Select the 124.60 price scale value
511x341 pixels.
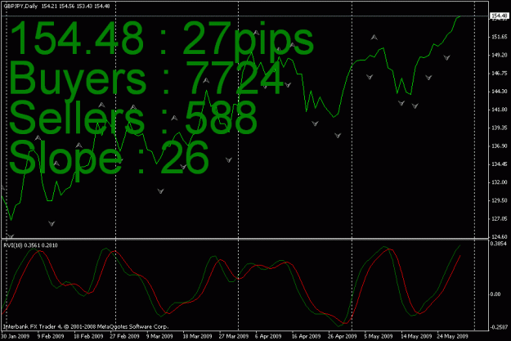coord(500,236)
